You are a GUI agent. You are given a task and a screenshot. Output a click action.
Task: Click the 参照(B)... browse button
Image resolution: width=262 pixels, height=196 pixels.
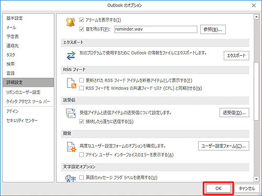coord(213,29)
